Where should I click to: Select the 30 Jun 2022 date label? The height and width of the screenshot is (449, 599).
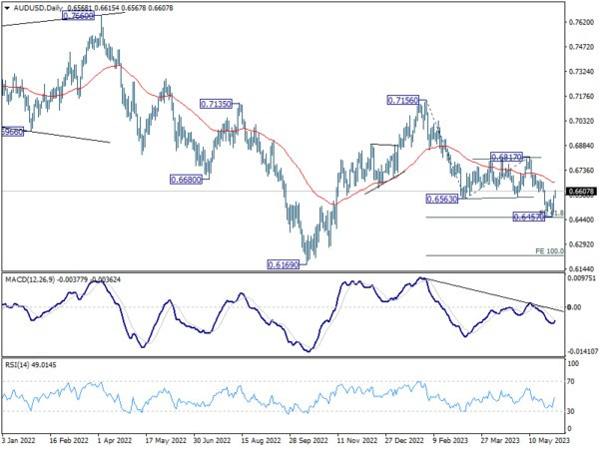(212, 441)
